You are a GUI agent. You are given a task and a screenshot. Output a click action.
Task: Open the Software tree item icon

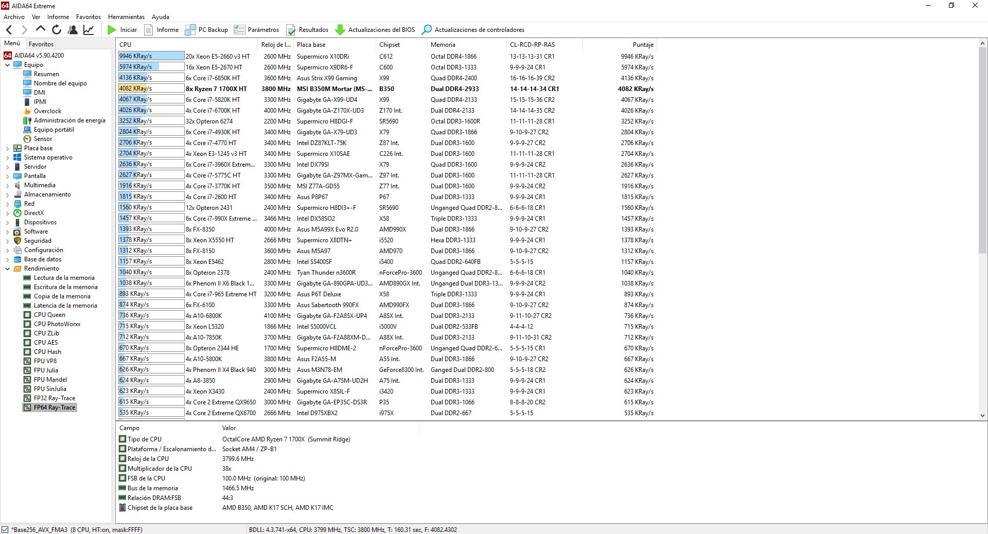(17, 232)
